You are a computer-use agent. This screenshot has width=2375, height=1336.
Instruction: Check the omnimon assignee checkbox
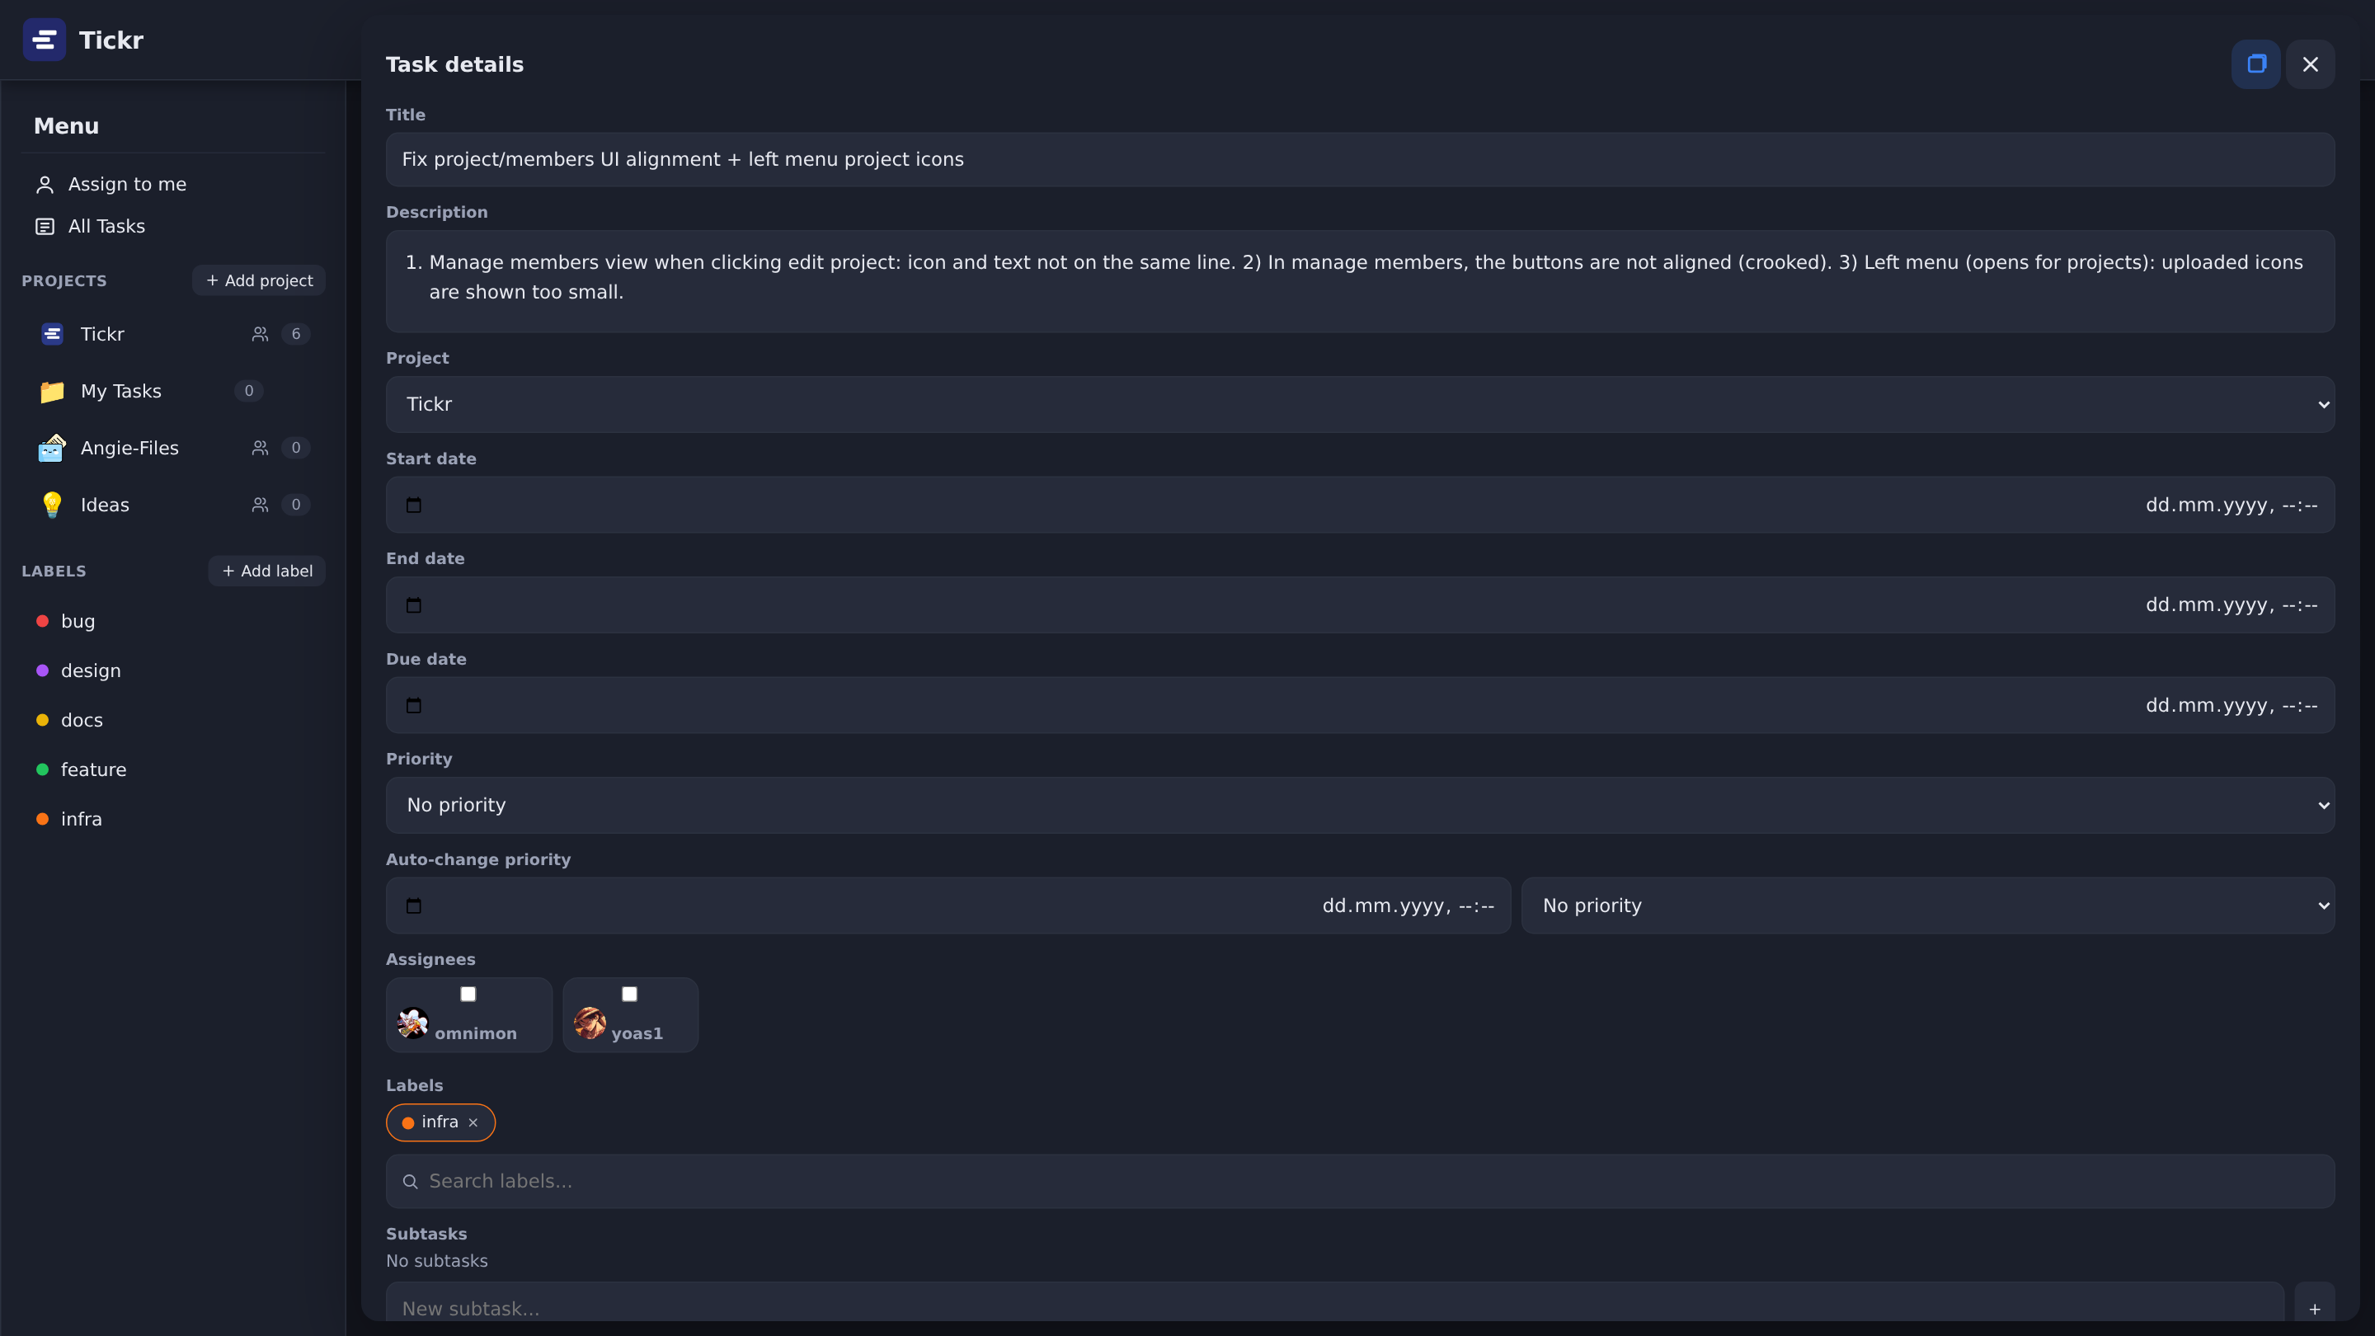coord(468,994)
